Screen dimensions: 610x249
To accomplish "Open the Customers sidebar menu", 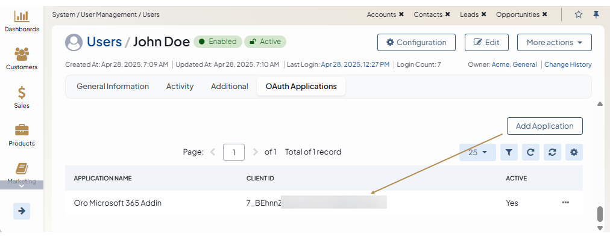I will pos(22,55).
